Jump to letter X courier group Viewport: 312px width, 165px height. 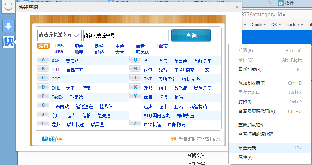tap(135, 87)
